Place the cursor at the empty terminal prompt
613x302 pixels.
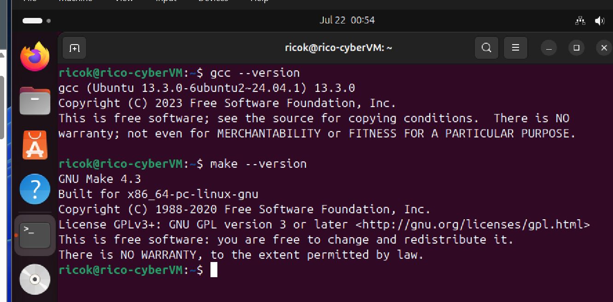pyautogui.click(x=214, y=270)
